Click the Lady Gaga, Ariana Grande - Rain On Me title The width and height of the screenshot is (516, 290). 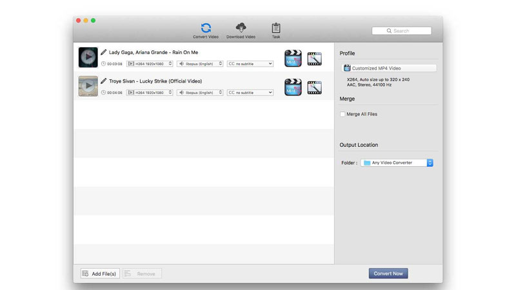[154, 52]
